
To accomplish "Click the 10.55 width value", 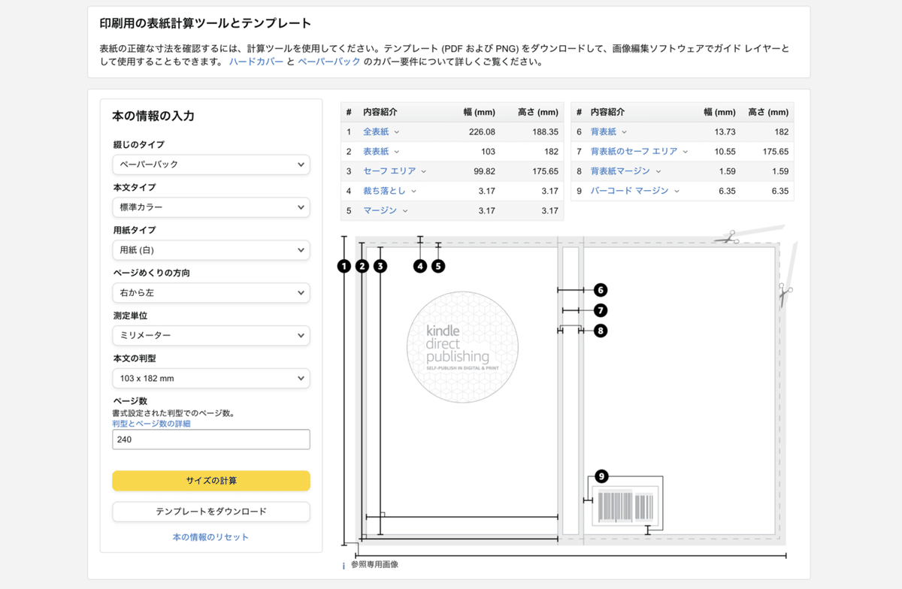I will point(724,152).
